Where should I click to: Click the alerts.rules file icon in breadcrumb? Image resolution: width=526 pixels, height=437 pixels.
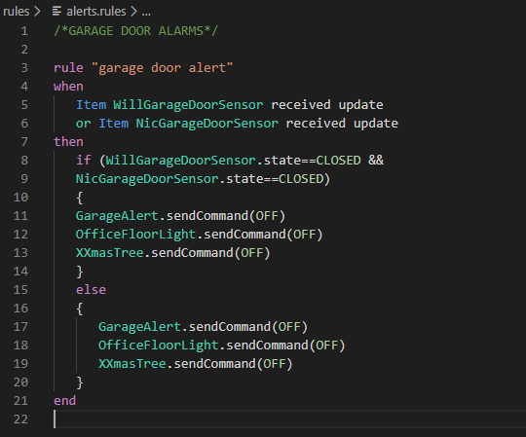point(56,12)
